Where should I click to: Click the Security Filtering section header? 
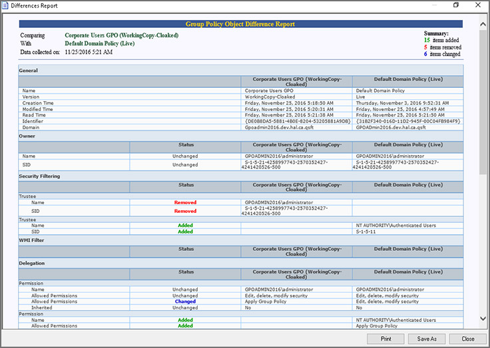[39, 176]
